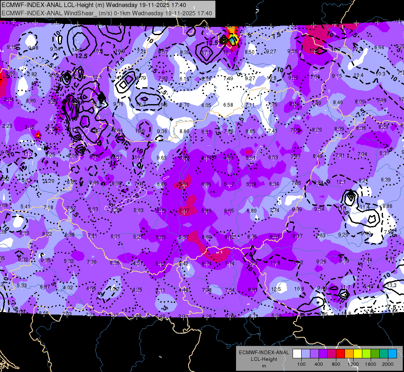Click the teal legend swatch
This screenshot has width=404, height=372.
(384, 354)
